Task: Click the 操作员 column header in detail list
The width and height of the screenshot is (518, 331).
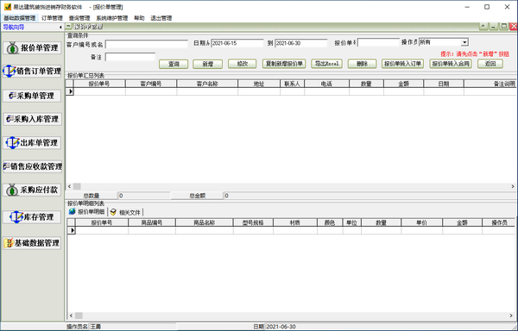Action: [498, 222]
